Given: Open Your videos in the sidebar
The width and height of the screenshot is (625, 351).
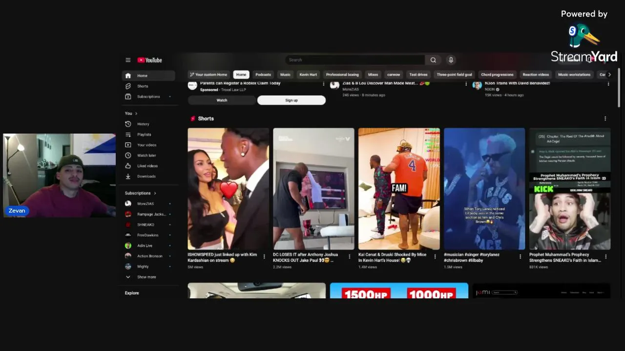Looking at the screenshot, I should pyautogui.click(x=148, y=145).
